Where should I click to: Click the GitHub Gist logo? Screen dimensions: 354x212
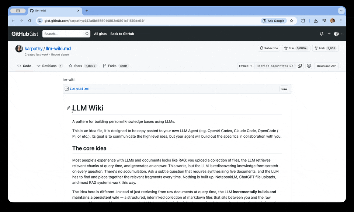[25, 34]
